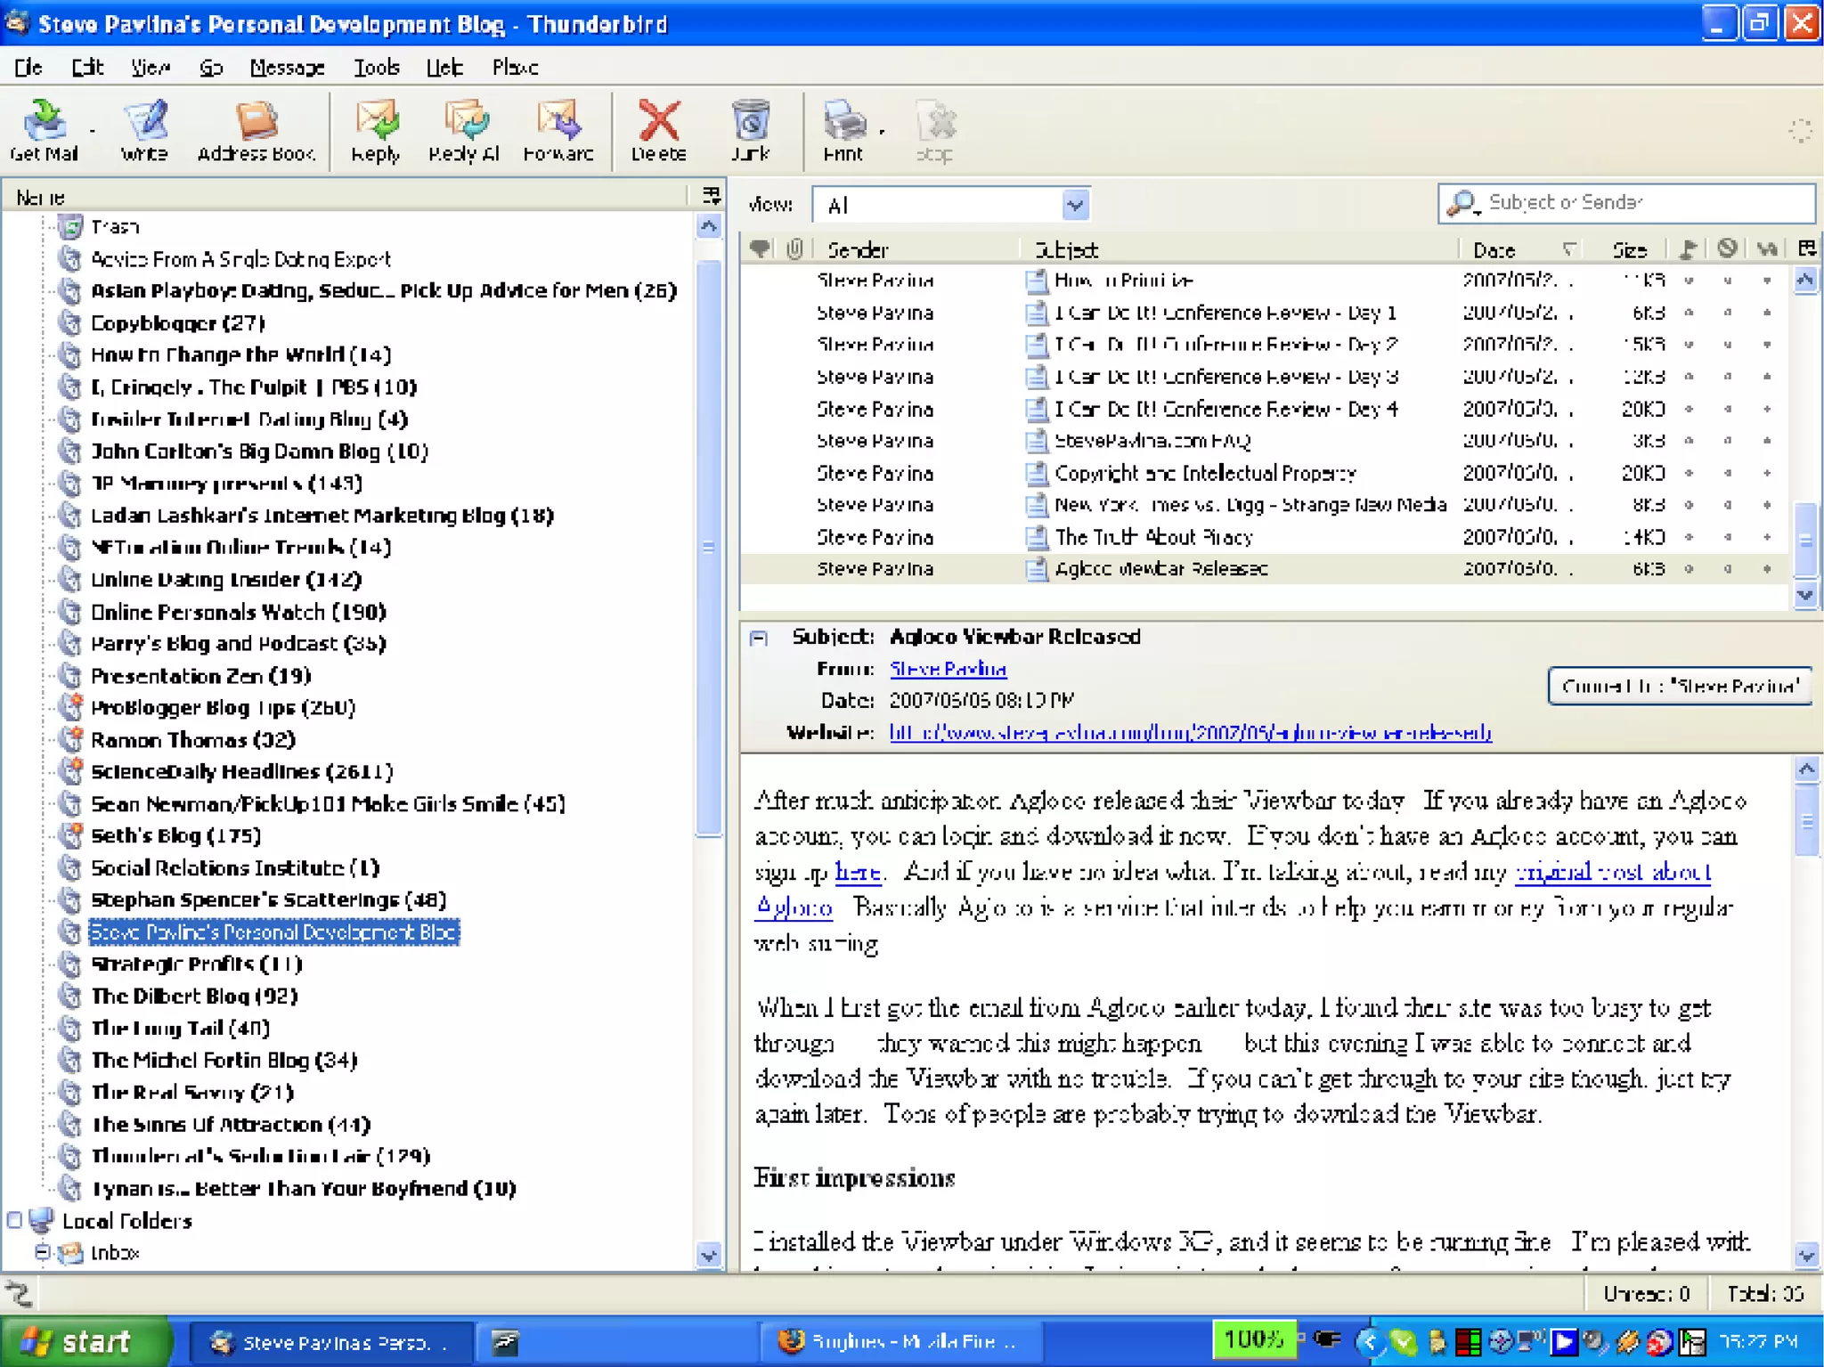Open the View filter dropdown
Screen dimensions: 1824x1367
tap(1075, 206)
